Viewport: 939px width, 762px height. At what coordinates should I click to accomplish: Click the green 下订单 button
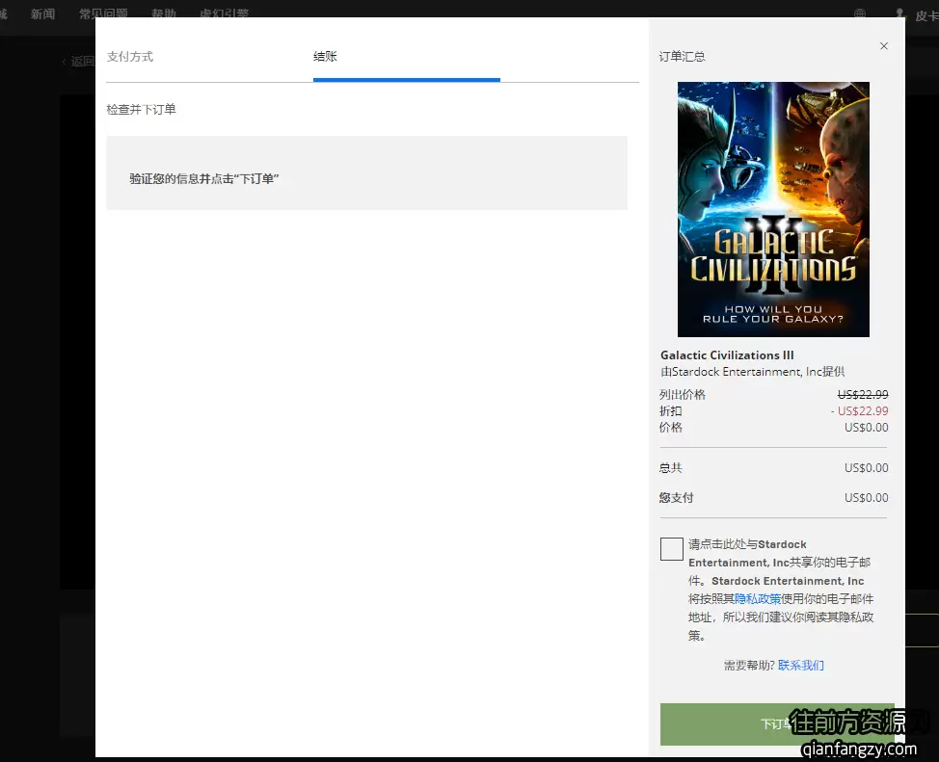click(777, 723)
